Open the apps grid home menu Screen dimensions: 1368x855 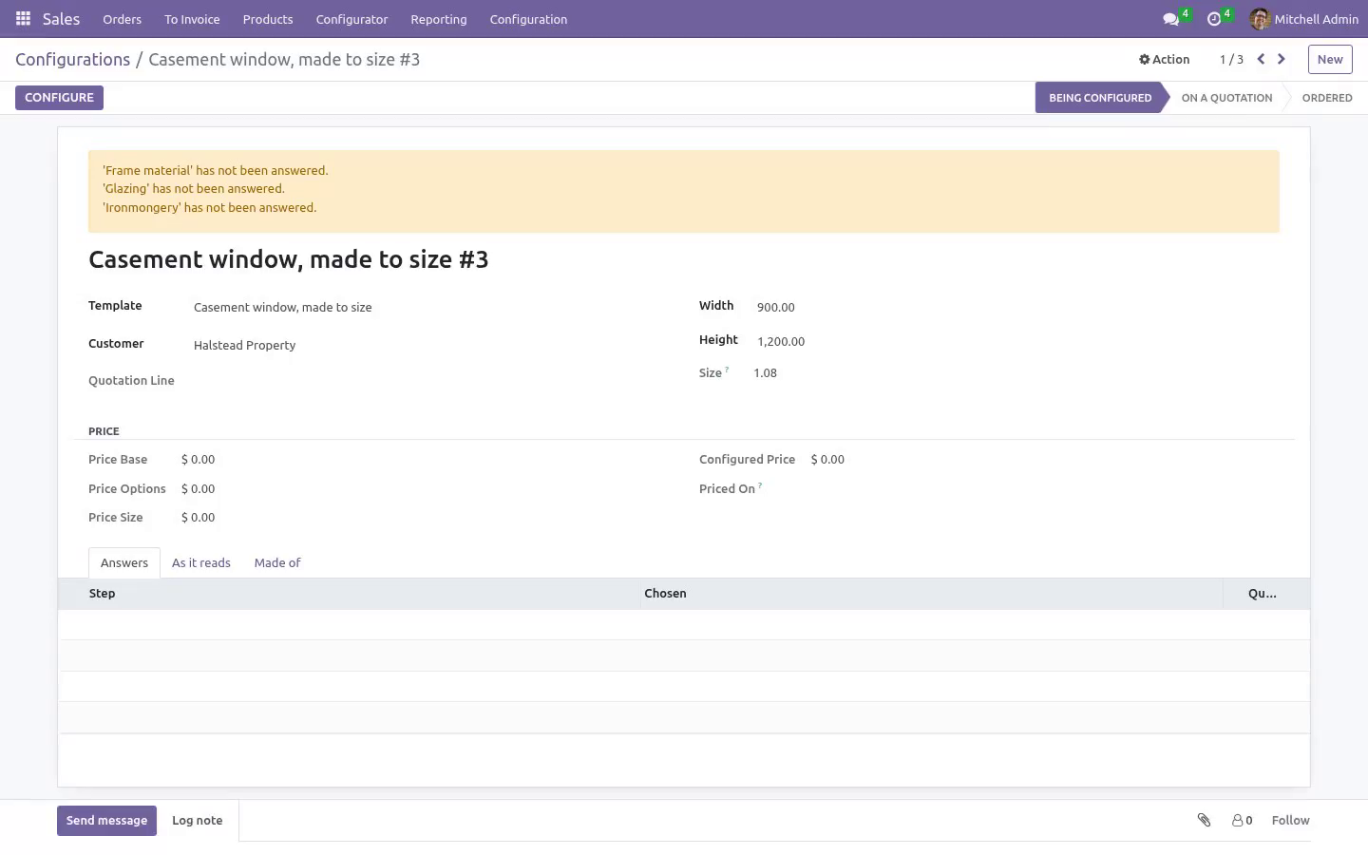click(x=23, y=19)
